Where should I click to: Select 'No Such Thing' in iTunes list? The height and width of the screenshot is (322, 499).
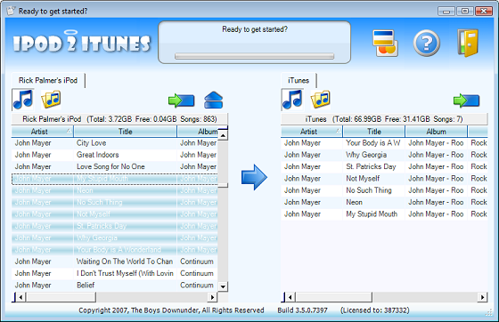384,190
